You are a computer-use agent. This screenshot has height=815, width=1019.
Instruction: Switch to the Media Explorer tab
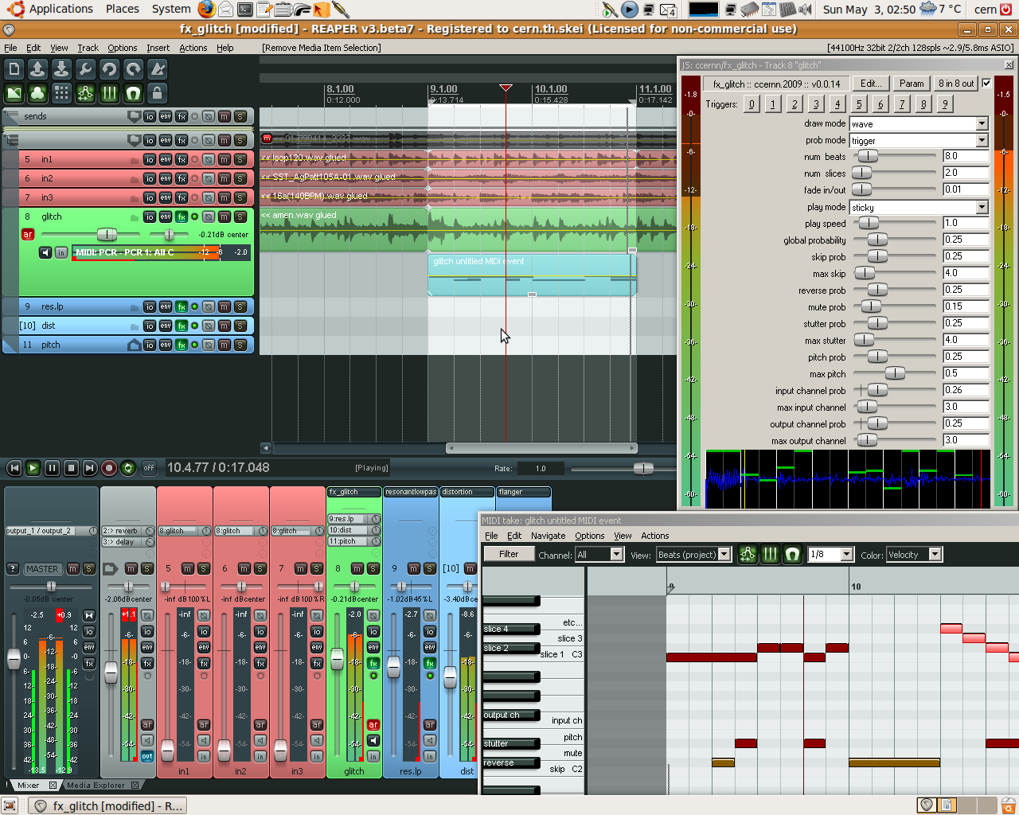click(x=96, y=786)
